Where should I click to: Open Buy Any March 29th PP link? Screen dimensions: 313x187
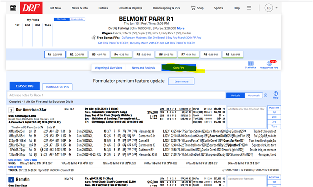[x=163, y=43]
